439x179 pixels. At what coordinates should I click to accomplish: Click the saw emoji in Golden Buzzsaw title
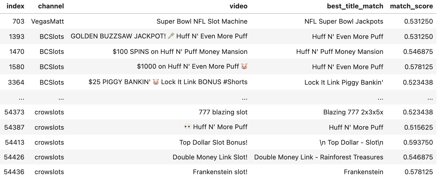tap(171, 36)
